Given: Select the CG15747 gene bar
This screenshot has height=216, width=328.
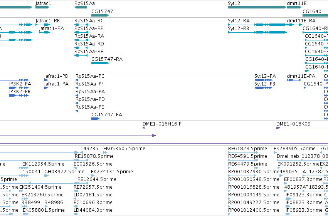Looking at the screenshot, I should (x=100, y=15).
